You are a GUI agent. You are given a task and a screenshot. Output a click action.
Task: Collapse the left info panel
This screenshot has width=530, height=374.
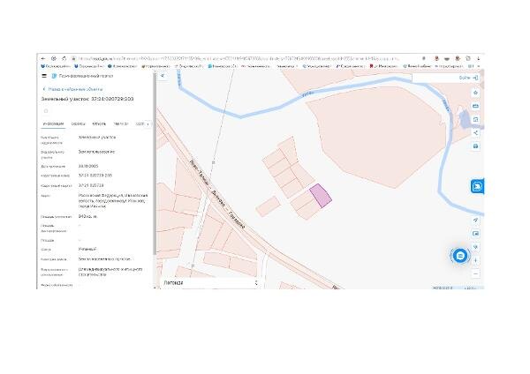[163, 76]
